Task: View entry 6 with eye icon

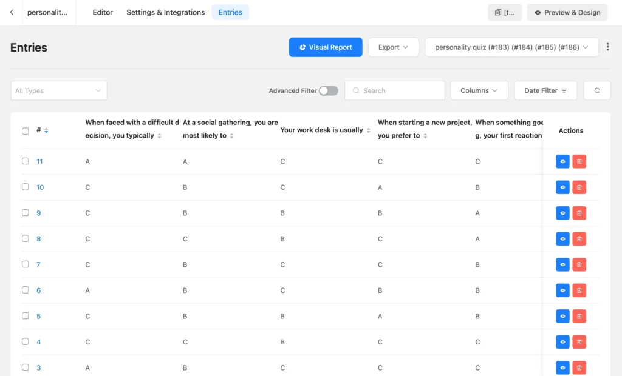Action: (x=562, y=290)
